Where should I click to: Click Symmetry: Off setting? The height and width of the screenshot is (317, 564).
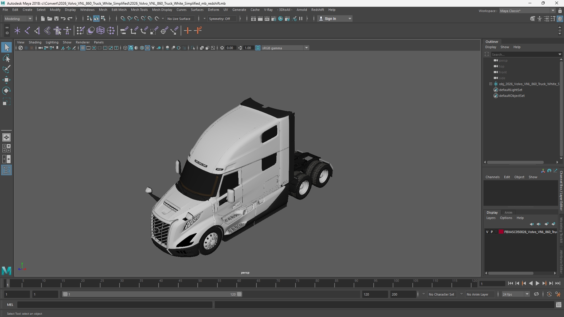pos(222,18)
